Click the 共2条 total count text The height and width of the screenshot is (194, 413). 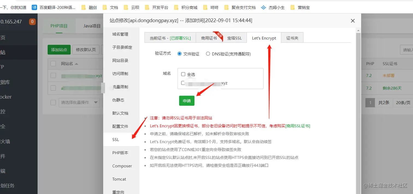coord(384,103)
